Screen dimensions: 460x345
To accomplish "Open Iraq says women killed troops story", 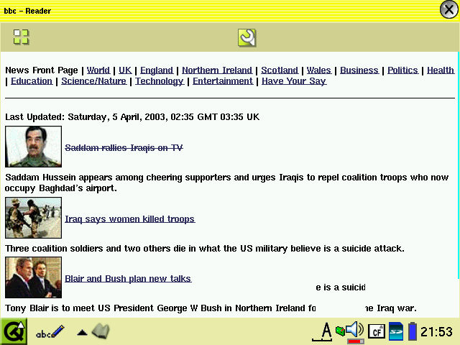I will click(x=130, y=219).
